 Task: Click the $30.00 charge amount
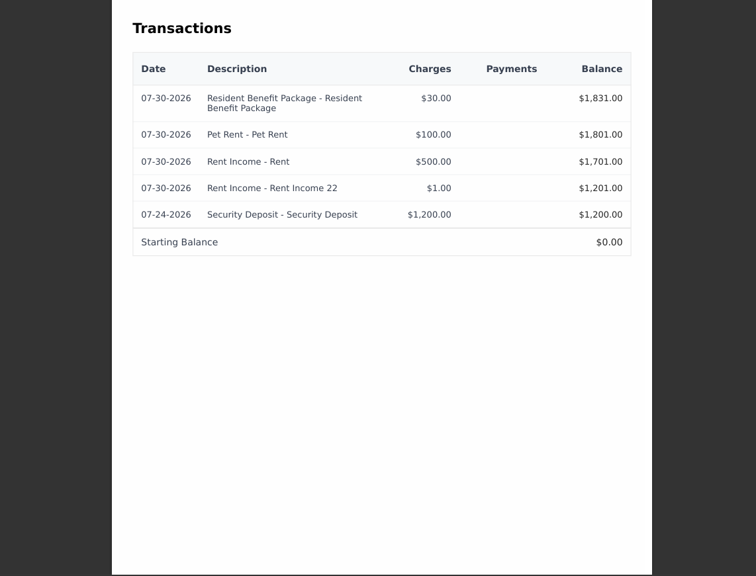tap(436, 99)
